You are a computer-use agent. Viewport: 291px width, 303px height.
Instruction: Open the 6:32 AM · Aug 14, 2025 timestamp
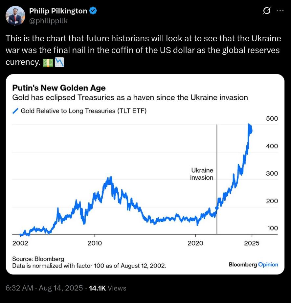[44, 288]
